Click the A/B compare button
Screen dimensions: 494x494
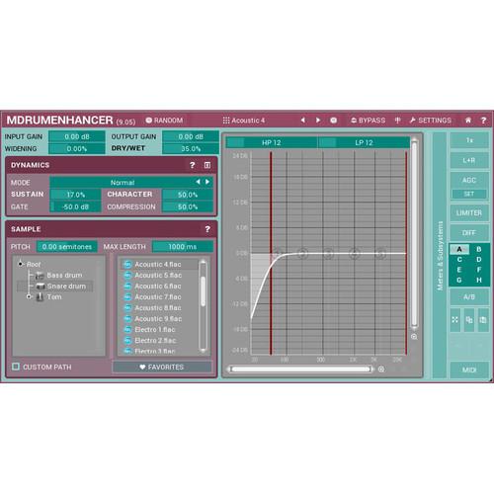pos(469,296)
